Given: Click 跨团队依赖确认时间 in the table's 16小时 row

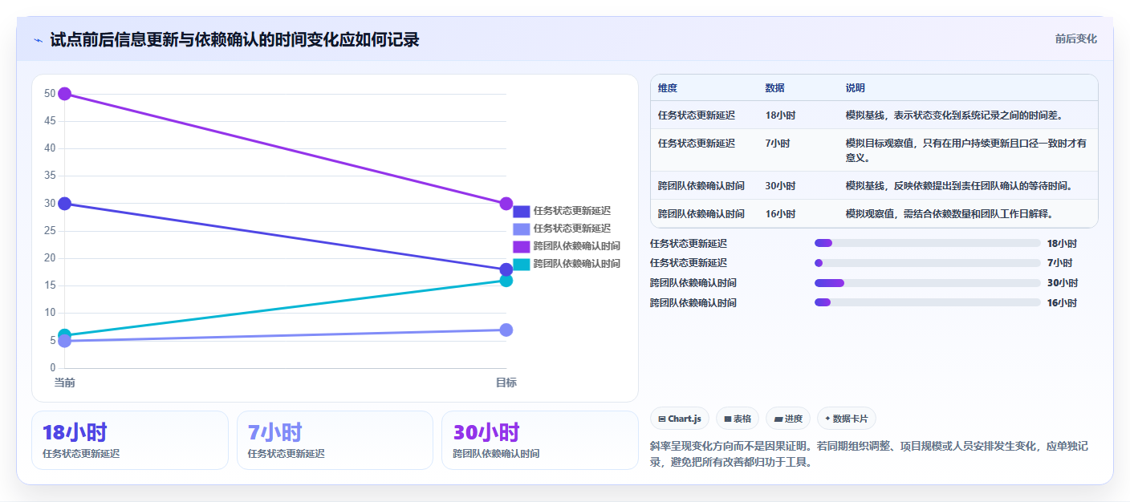Looking at the screenshot, I should click(x=701, y=214).
